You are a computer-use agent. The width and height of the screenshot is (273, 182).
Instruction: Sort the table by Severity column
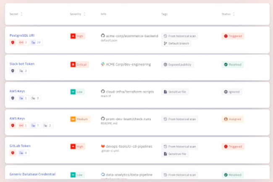(x=84, y=14)
